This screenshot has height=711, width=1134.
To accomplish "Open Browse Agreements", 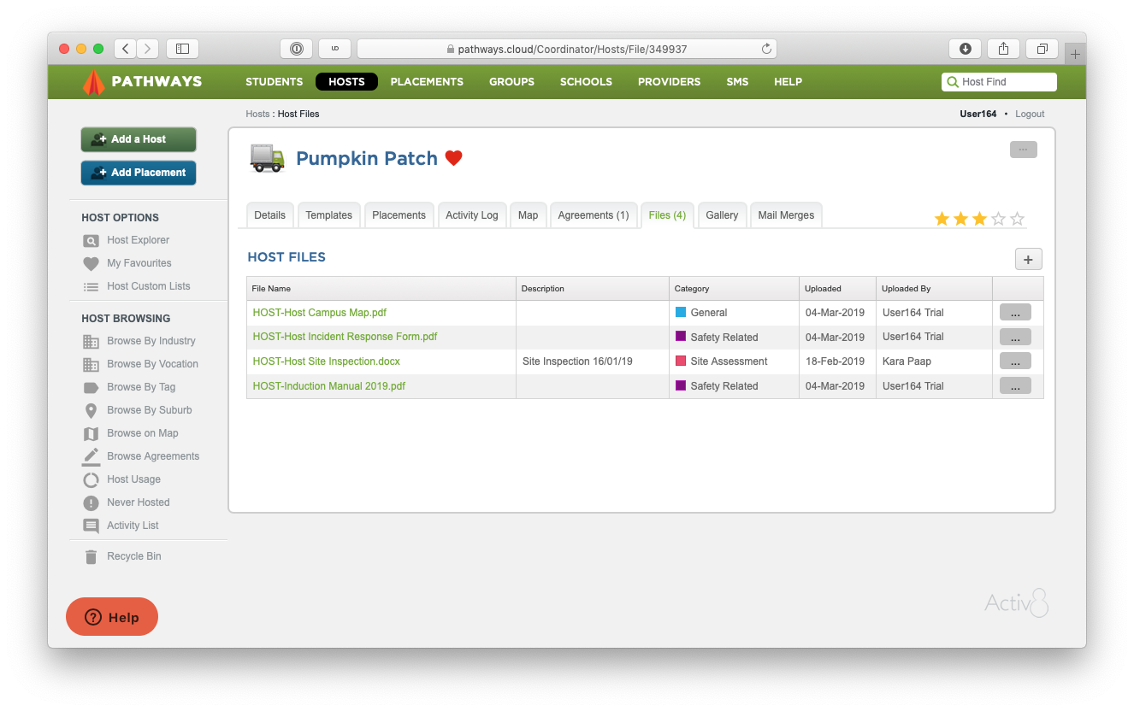I will click(153, 456).
